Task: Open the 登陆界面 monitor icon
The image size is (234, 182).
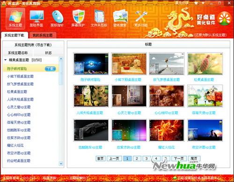Action: pyautogui.click(x=37, y=16)
